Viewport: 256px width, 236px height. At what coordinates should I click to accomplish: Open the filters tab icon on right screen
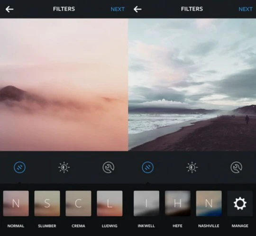(147, 167)
